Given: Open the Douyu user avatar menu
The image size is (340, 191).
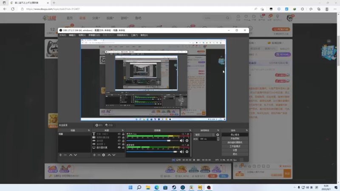Looking at the screenshot, I should pos(290,18).
